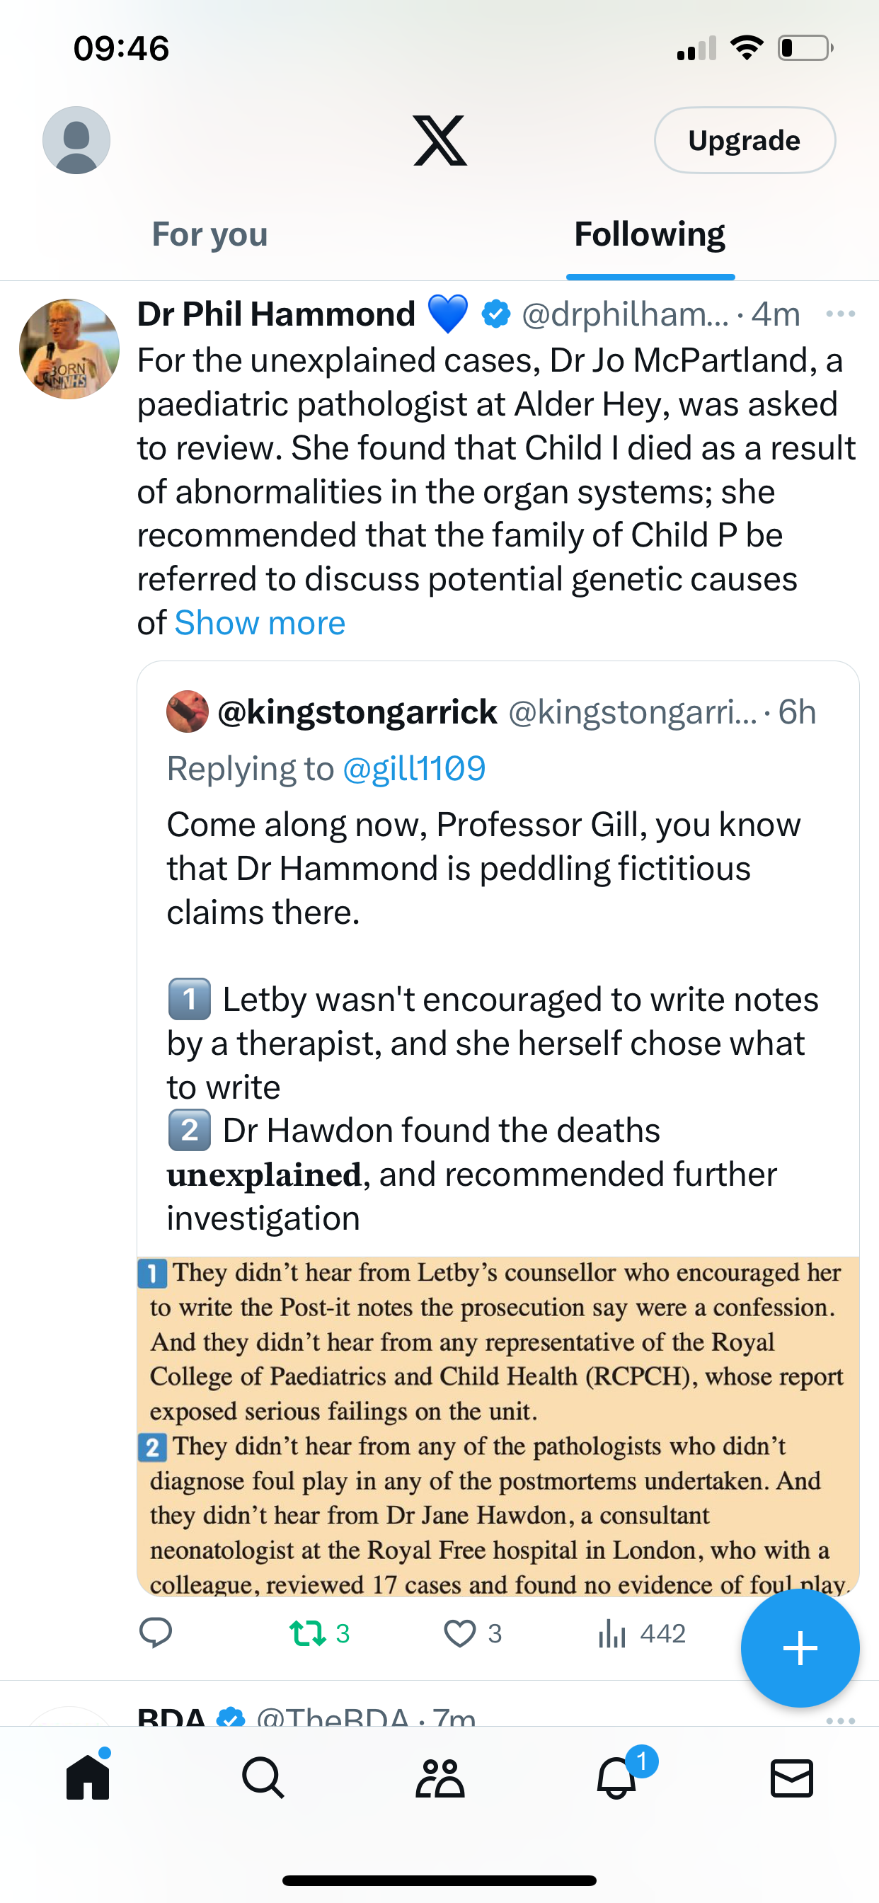Viewport: 879px width, 1903px height.
Task: Open the Messages envelope icon
Action: (x=792, y=1778)
